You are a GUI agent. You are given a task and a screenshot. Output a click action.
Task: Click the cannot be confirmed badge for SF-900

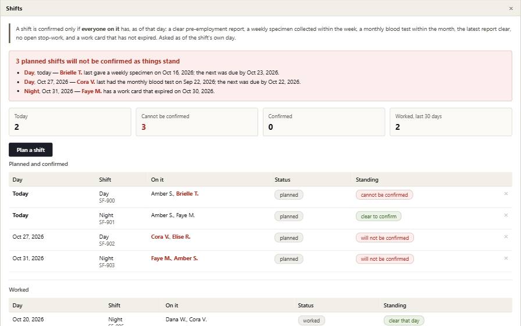(384, 195)
